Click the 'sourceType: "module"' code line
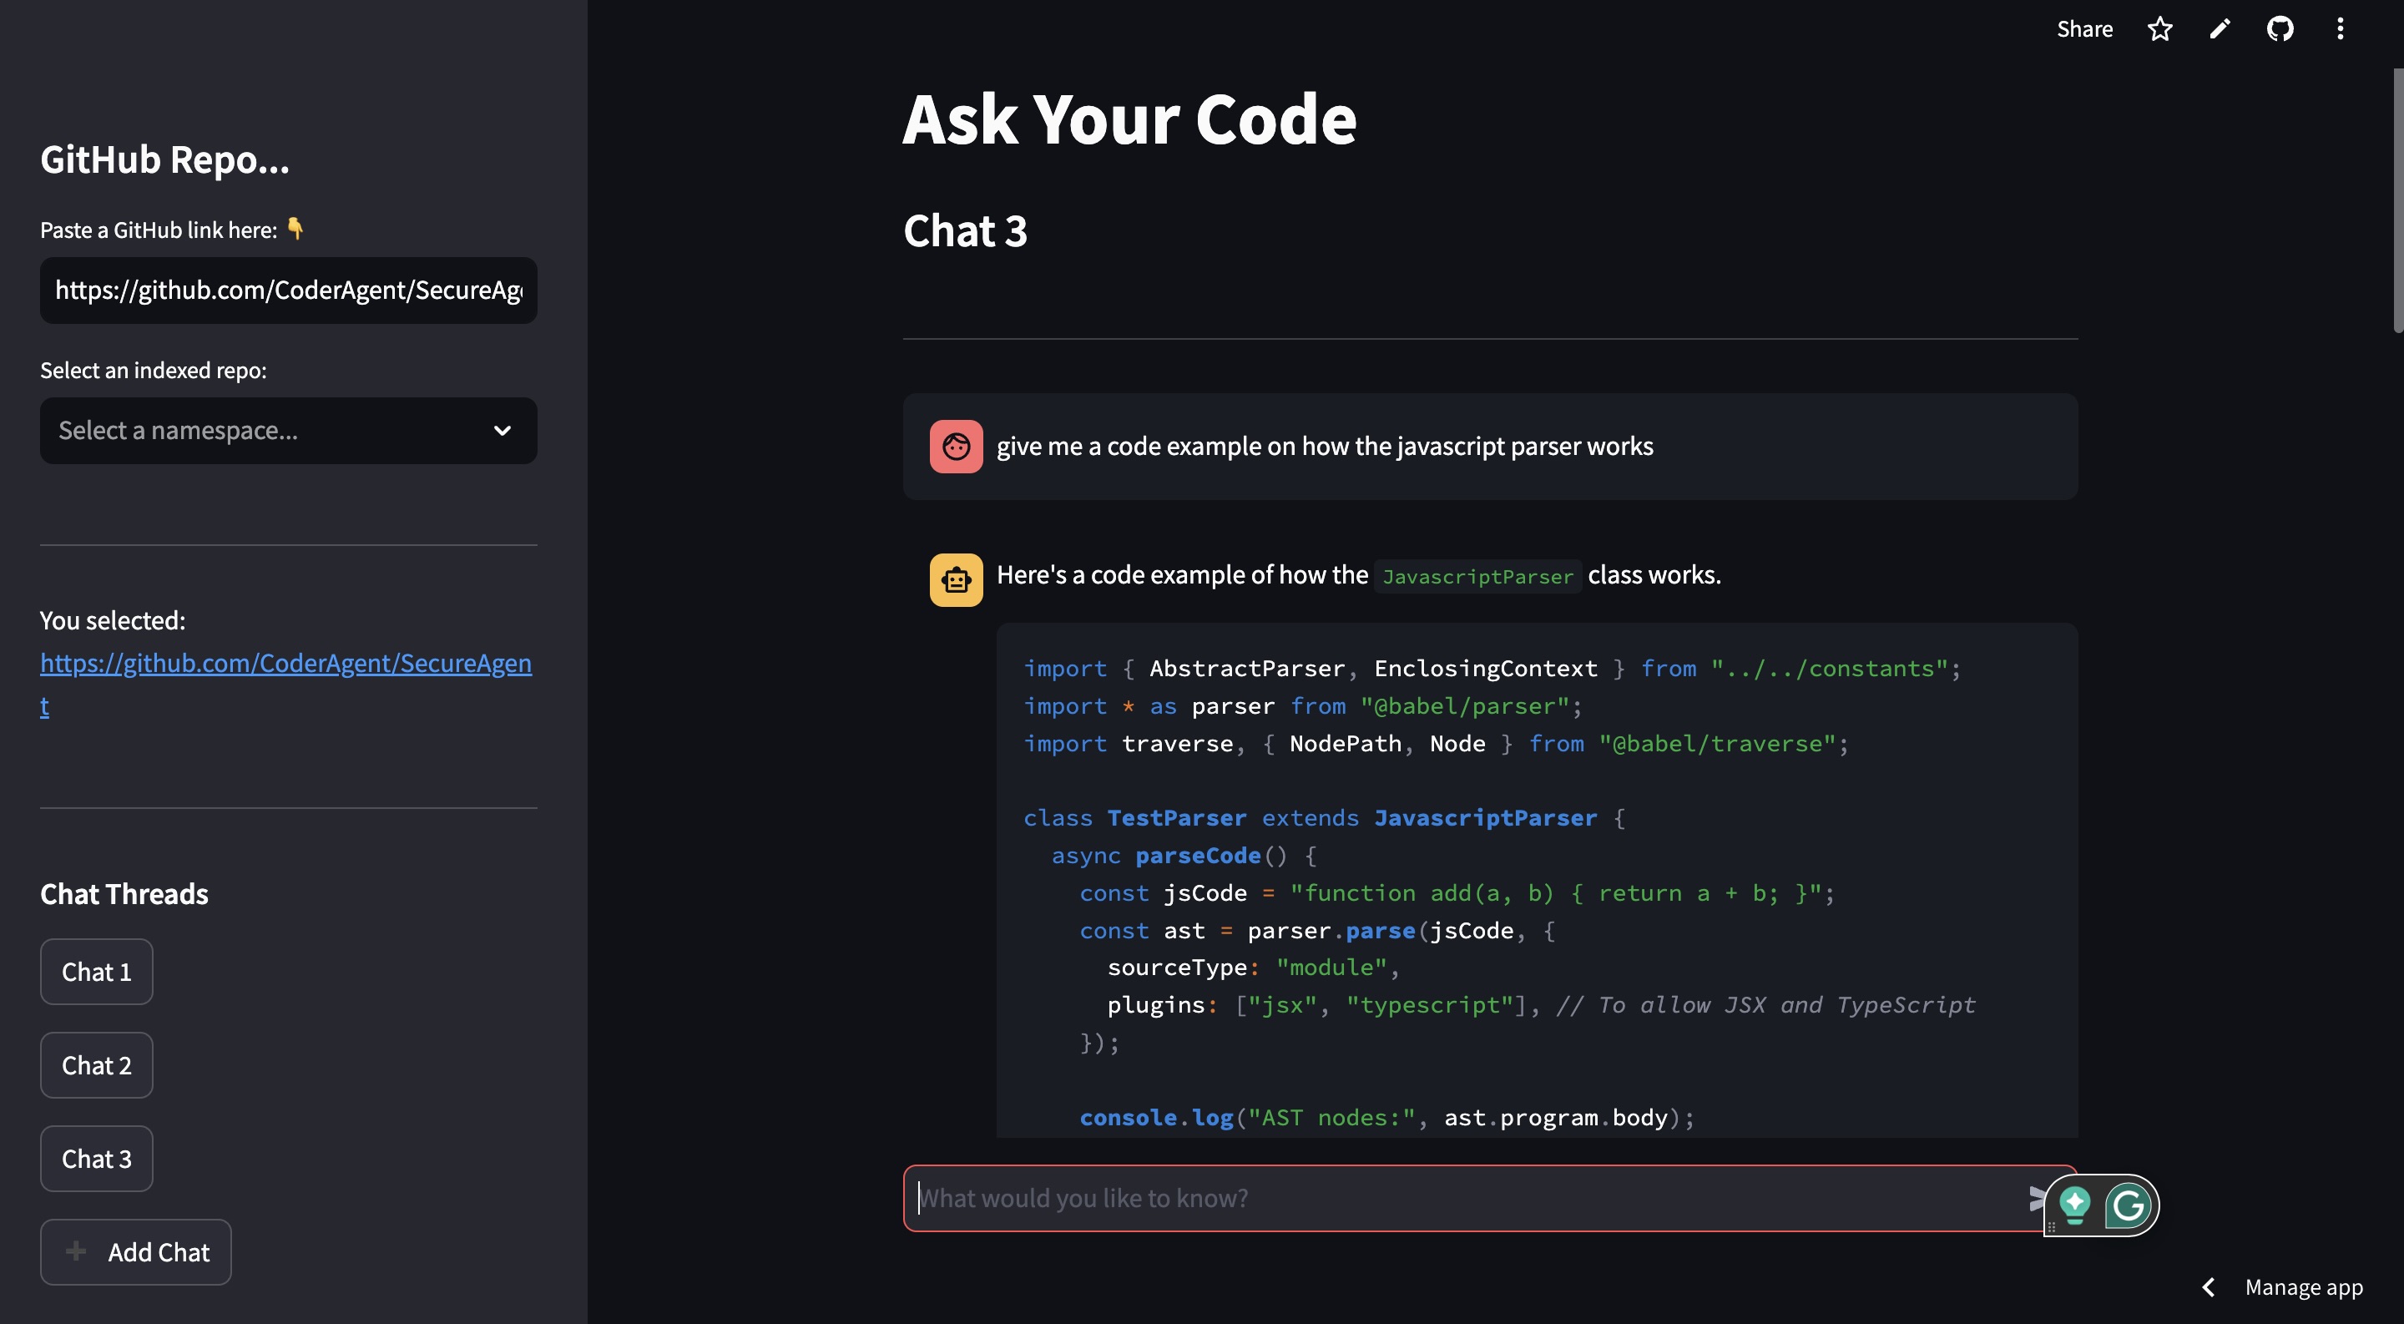This screenshot has height=1324, width=2404. [1253, 968]
